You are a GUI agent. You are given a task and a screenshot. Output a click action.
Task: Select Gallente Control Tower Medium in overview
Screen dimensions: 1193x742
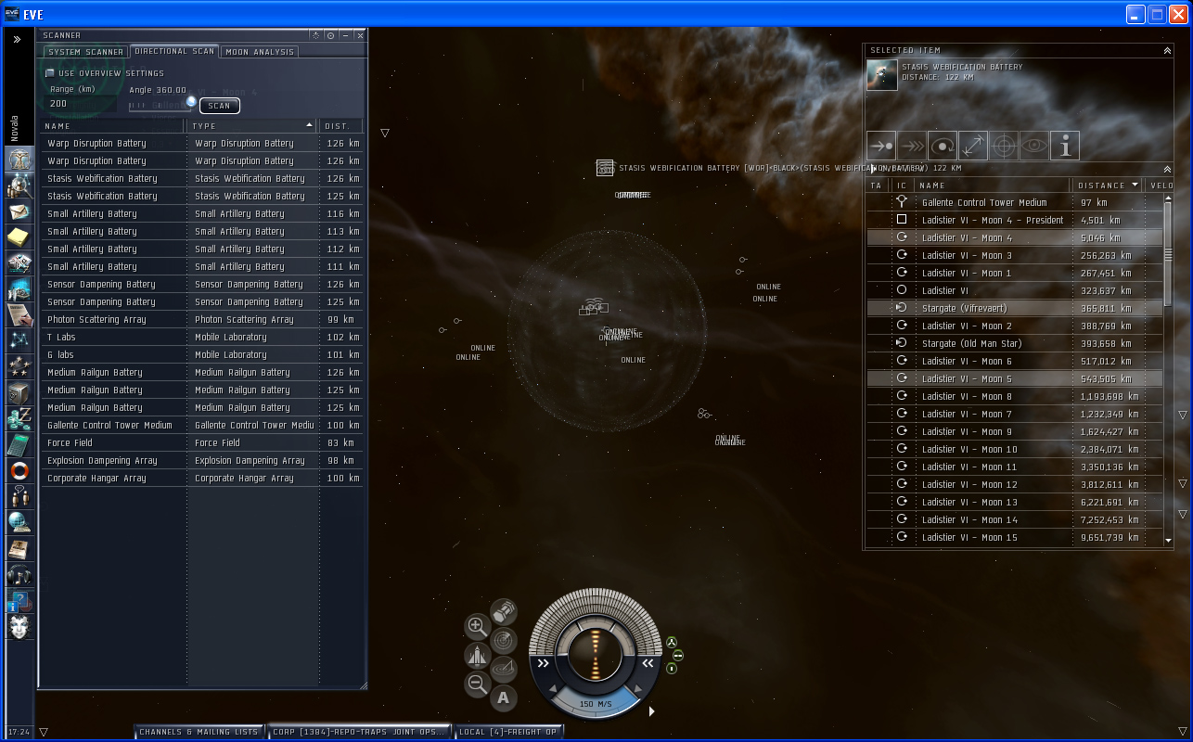point(1014,202)
